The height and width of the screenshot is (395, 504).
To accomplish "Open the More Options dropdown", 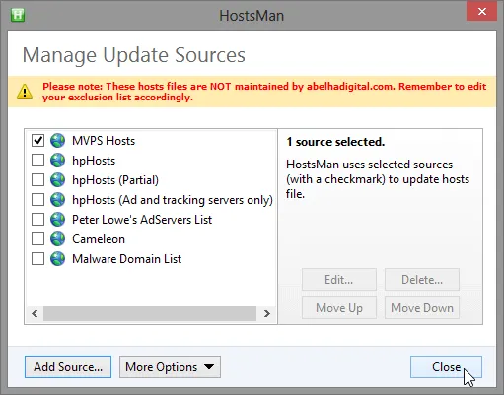I will [x=170, y=367].
